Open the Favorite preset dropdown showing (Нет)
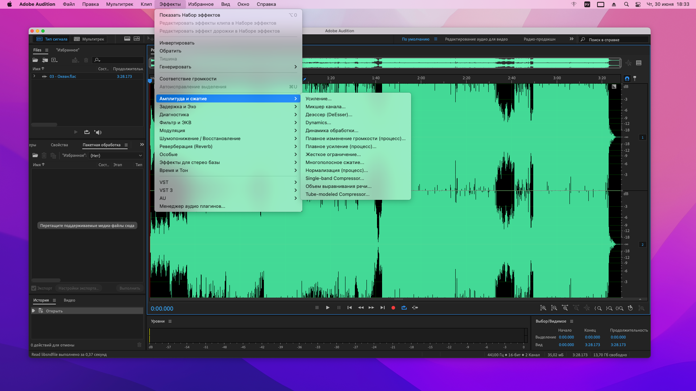 pyautogui.click(x=116, y=155)
